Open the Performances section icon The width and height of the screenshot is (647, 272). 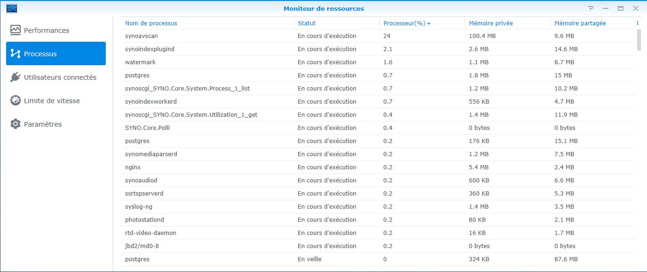(x=16, y=30)
